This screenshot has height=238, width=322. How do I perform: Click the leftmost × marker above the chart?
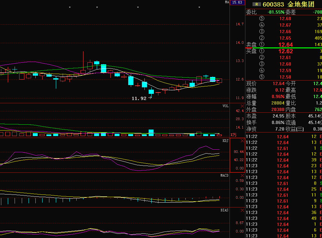(70, 7)
